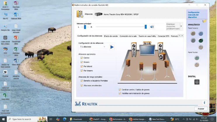Click the main volume slider track middle
217x122 pixels.
(120, 27)
